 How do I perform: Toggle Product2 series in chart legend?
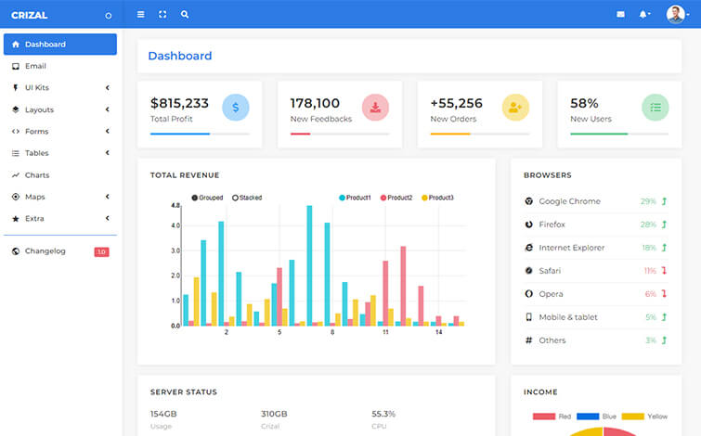(x=396, y=198)
